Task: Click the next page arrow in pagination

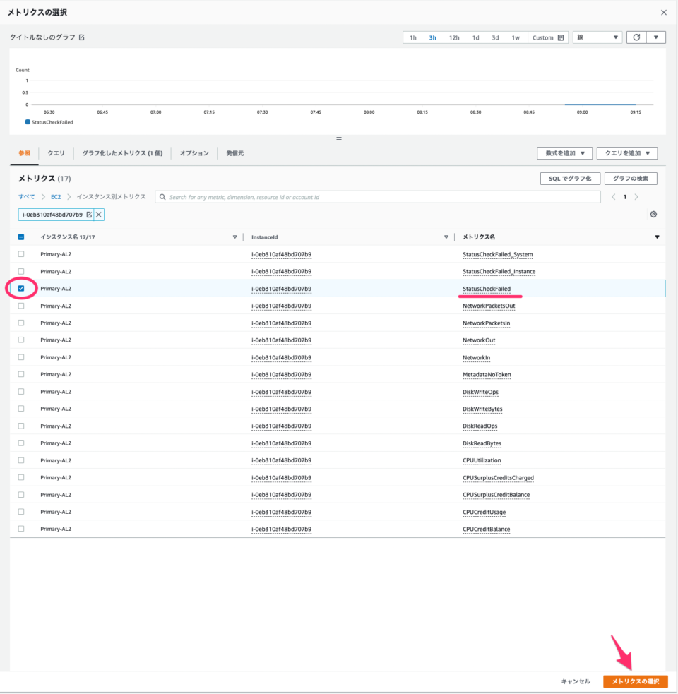Action: click(x=635, y=197)
